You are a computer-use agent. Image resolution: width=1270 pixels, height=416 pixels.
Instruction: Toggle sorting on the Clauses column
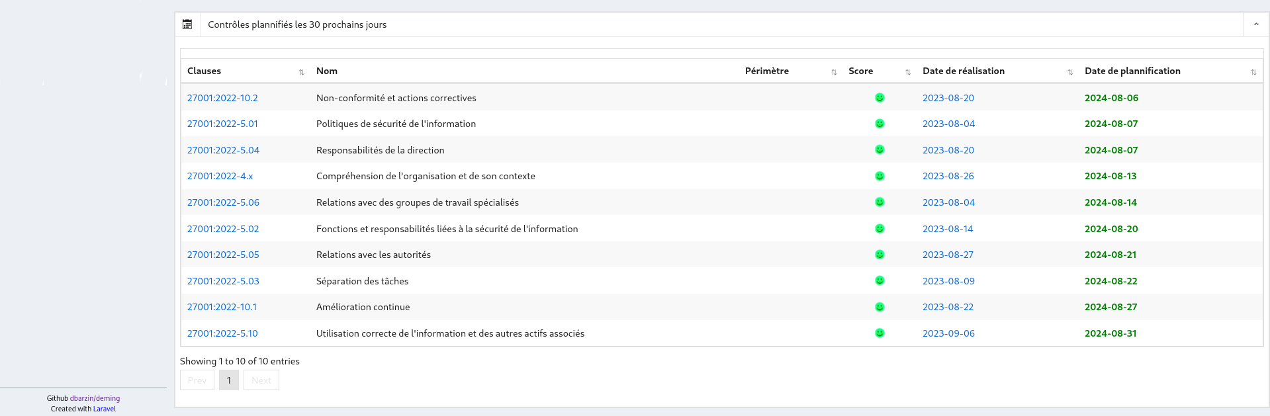pyautogui.click(x=302, y=71)
